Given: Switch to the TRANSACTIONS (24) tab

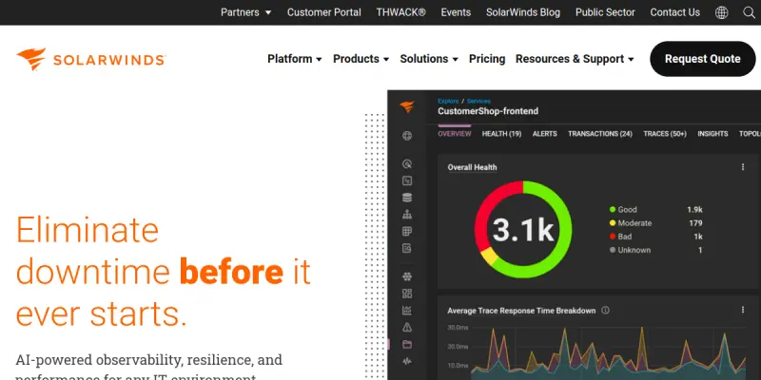Looking at the screenshot, I should 600,134.
